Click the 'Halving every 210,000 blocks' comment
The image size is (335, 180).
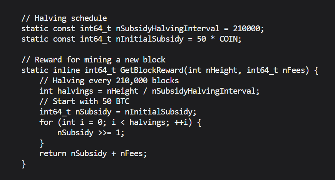tap(109, 81)
